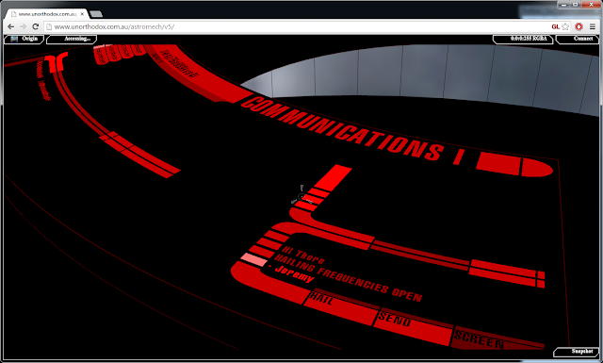Maximize the Chrome window

pyautogui.click(x=576, y=4)
